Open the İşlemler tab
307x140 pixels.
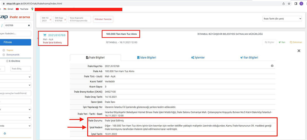click(198, 58)
